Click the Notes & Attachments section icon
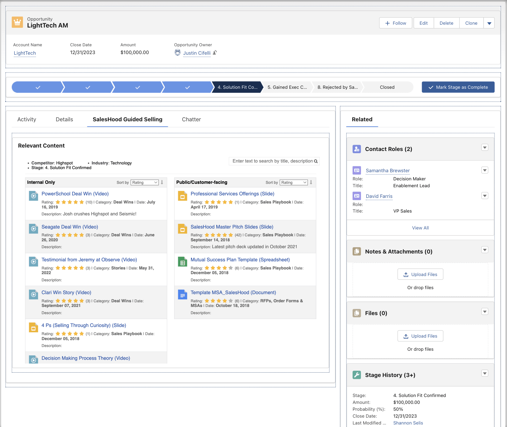 click(x=357, y=251)
